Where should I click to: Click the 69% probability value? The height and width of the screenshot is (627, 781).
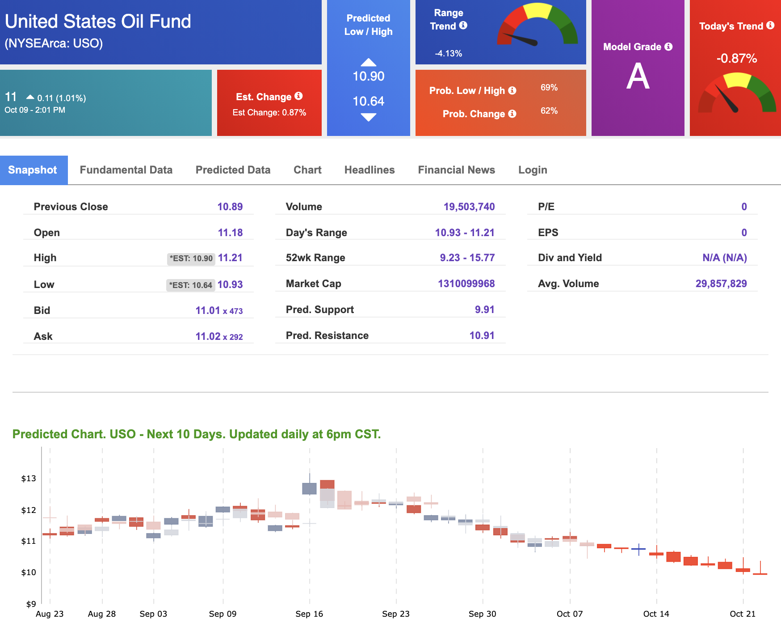(x=549, y=88)
